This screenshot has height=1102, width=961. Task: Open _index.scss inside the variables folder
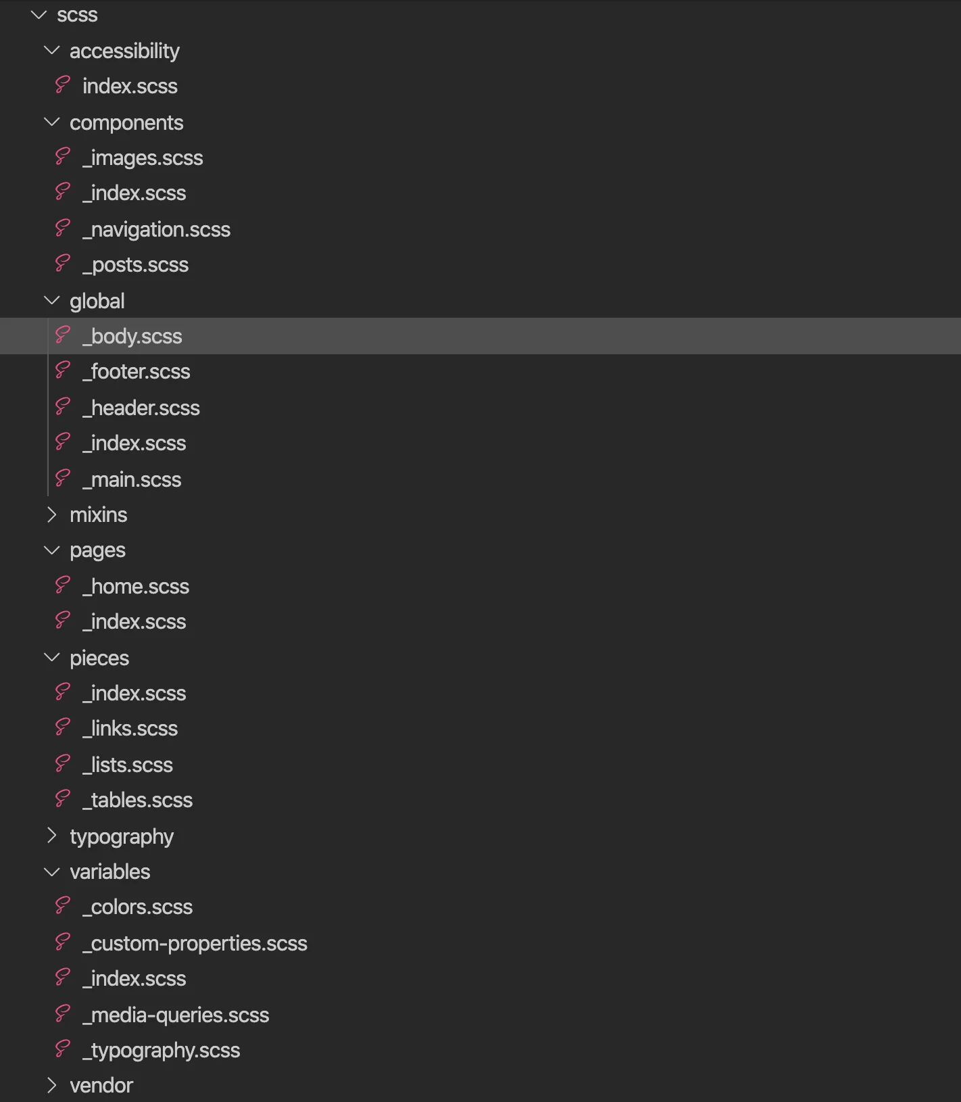(x=134, y=979)
